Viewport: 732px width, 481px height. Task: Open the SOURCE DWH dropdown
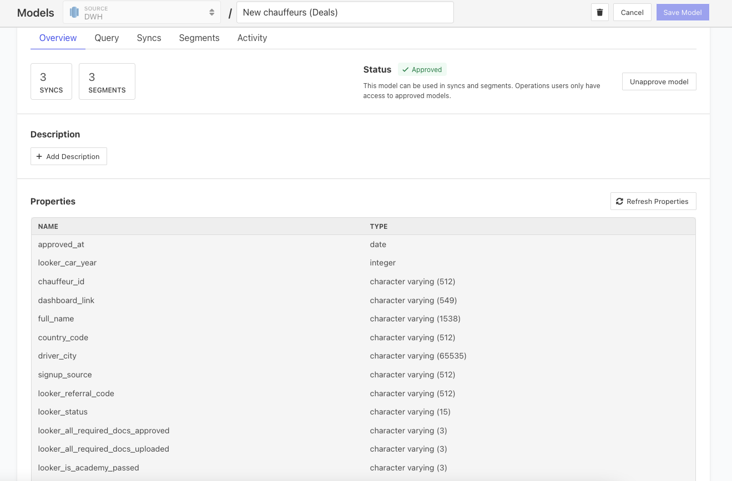[x=142, y=12]
